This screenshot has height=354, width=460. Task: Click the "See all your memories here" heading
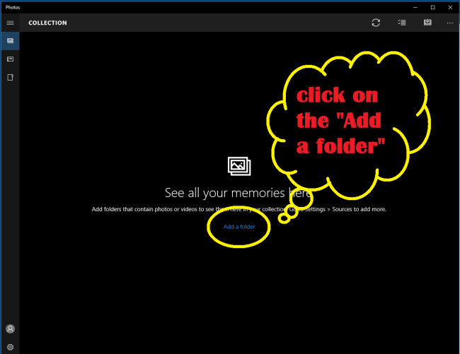coord(238,193)
